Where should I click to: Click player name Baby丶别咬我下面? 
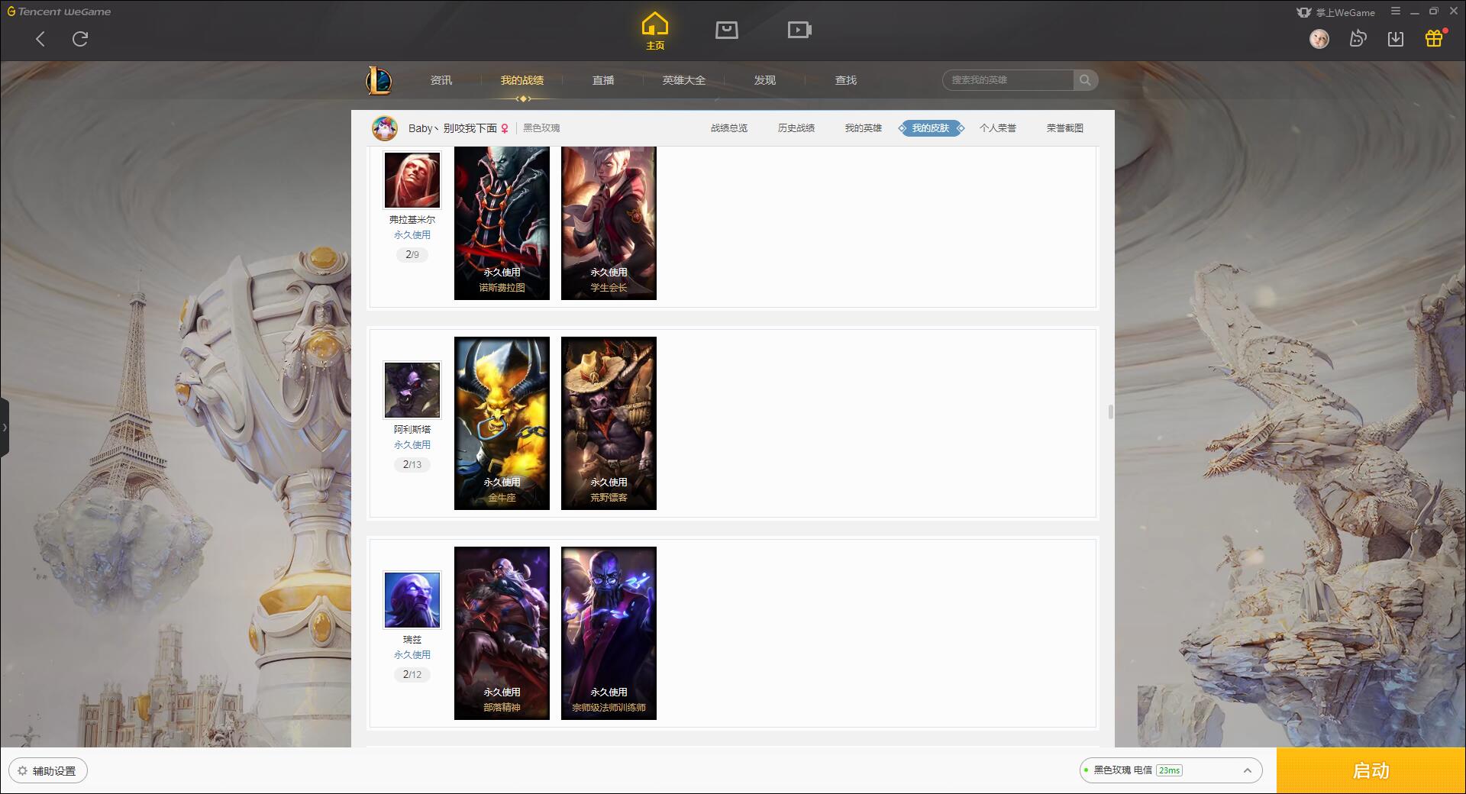tap(453, 128)
